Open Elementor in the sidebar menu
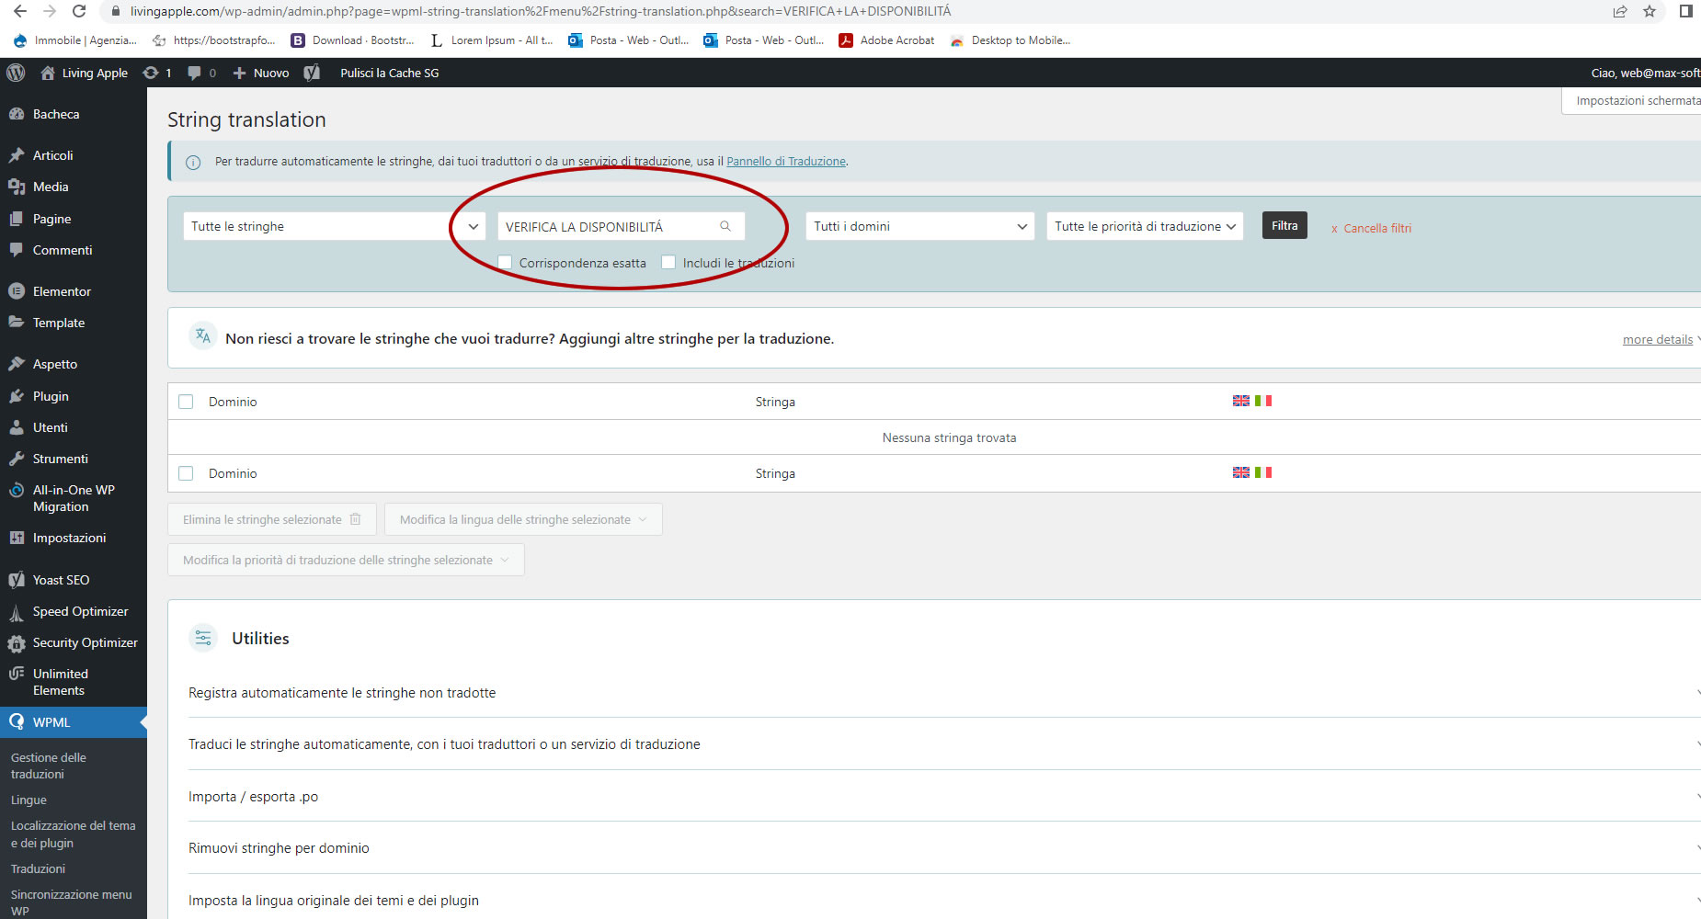1701x919 pixels. [62, 291]
